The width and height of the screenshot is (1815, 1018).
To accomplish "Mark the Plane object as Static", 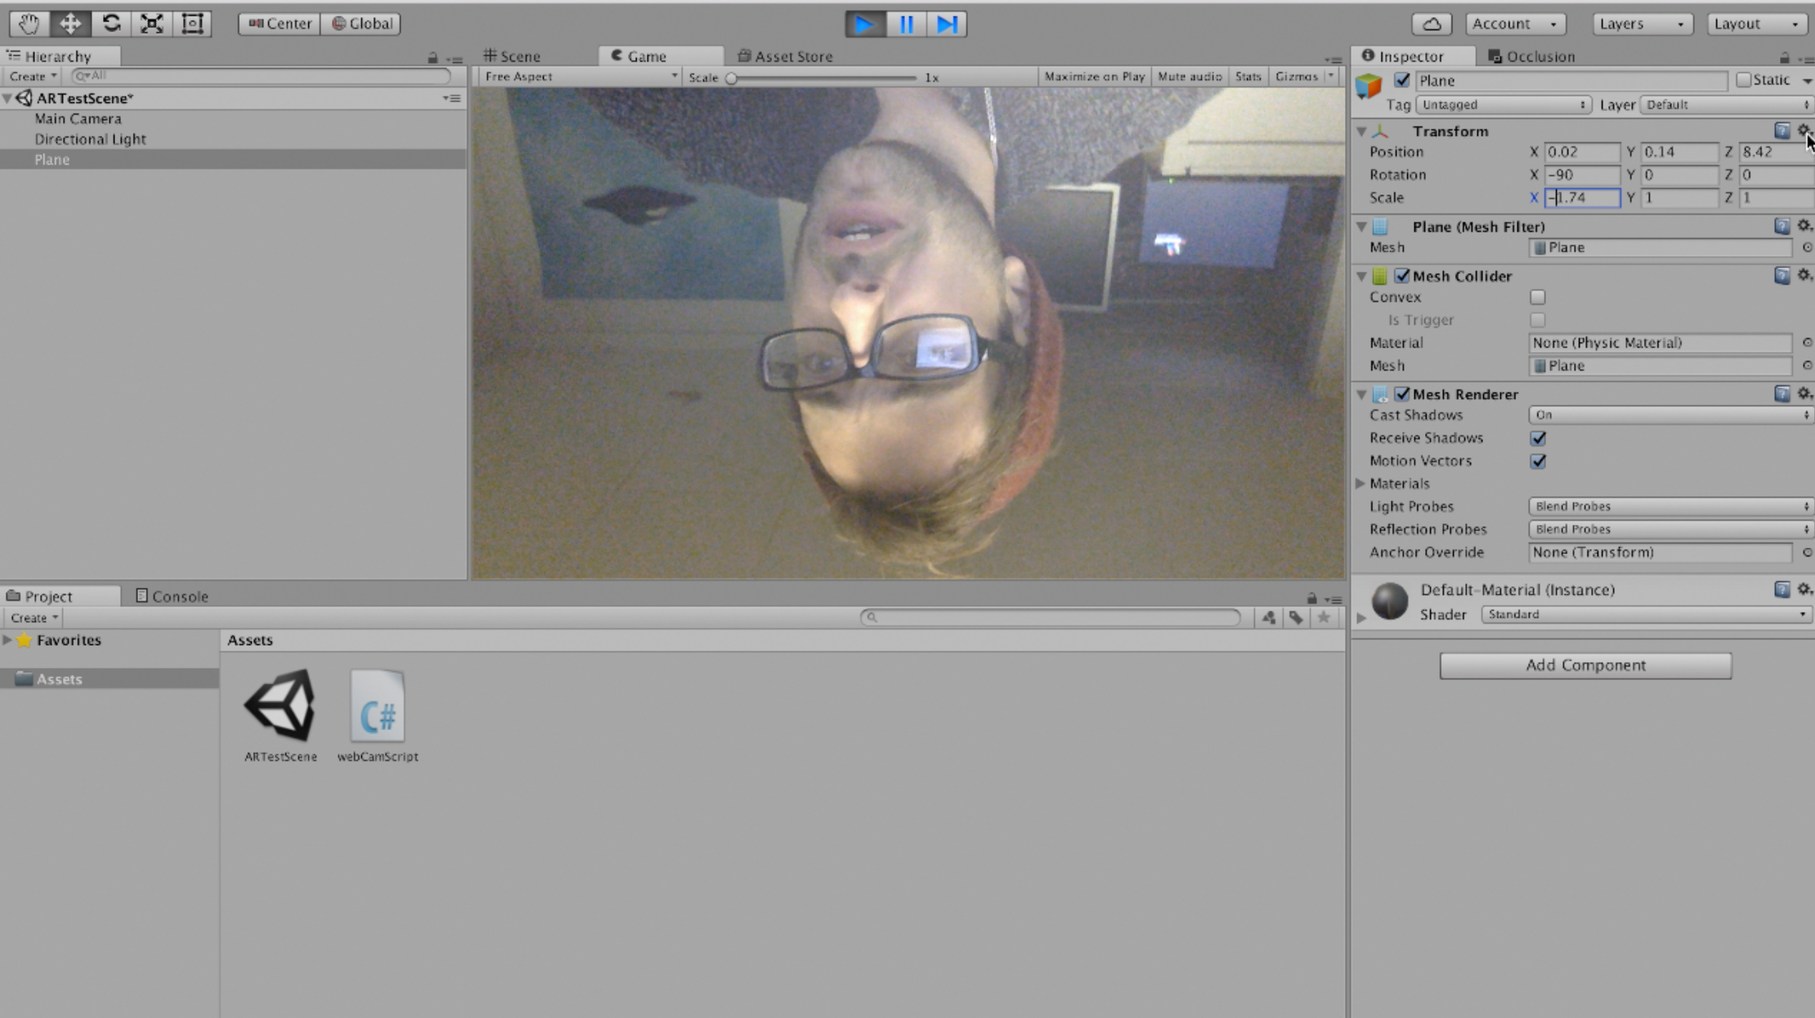I will point(1743,79).
